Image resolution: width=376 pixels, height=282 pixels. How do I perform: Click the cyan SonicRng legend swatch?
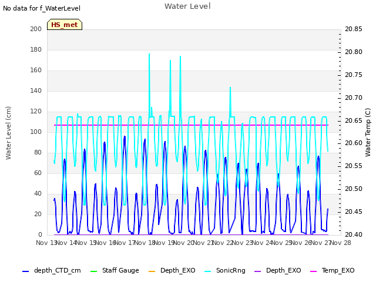pyautogui.click(x=207, y=271)
